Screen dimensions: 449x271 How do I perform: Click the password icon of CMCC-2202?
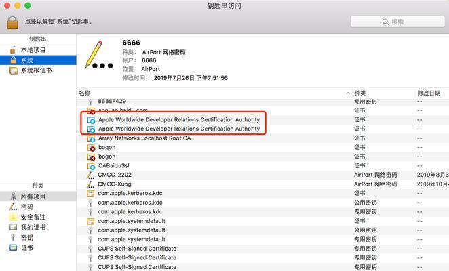point(90,175)
